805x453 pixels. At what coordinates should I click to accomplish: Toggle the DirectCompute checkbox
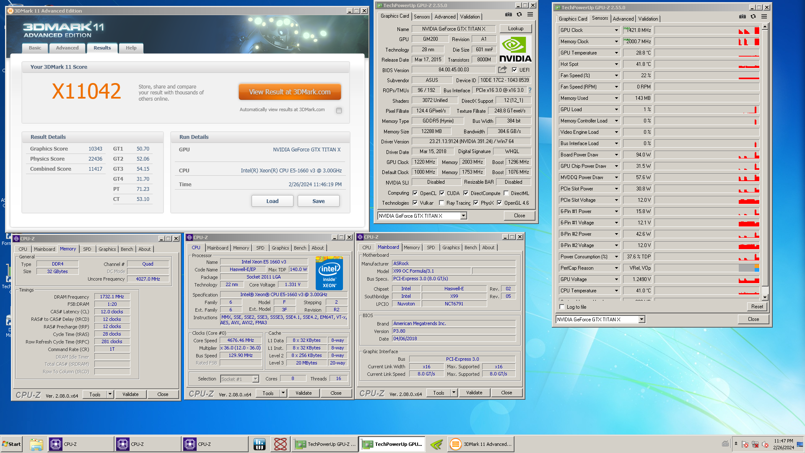tap(466, 193)
